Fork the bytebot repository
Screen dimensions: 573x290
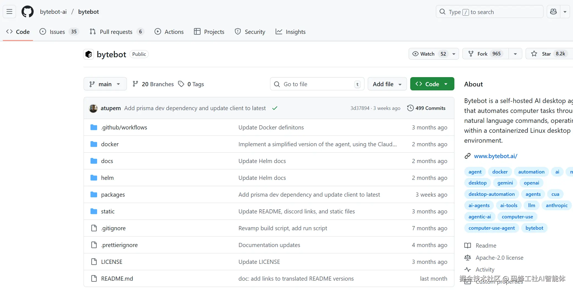point(485,54)
